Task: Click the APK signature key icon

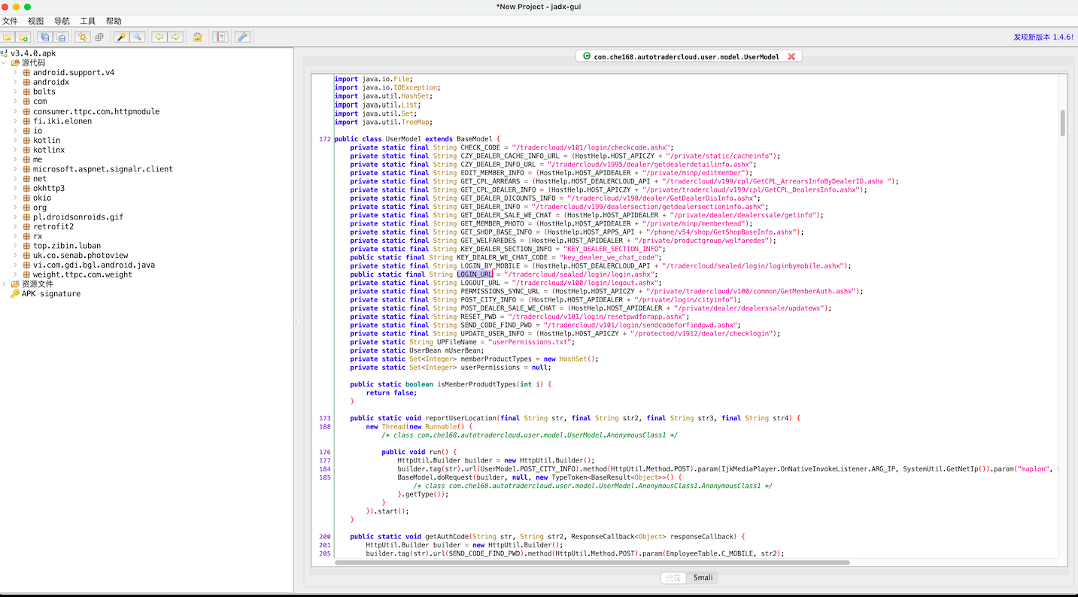Action: 15,294
